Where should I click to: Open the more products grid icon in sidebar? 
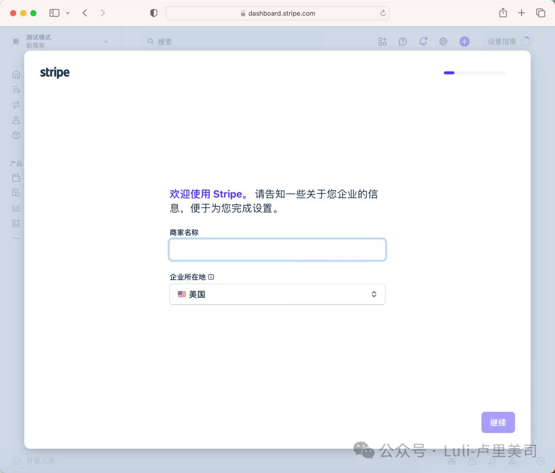point(16,223)
